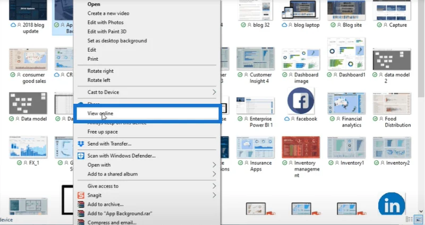
Task: Select Rotate left option
Action: pos(99,80)
